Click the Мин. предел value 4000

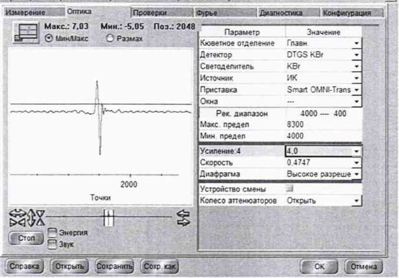click(x=295, y=136)
